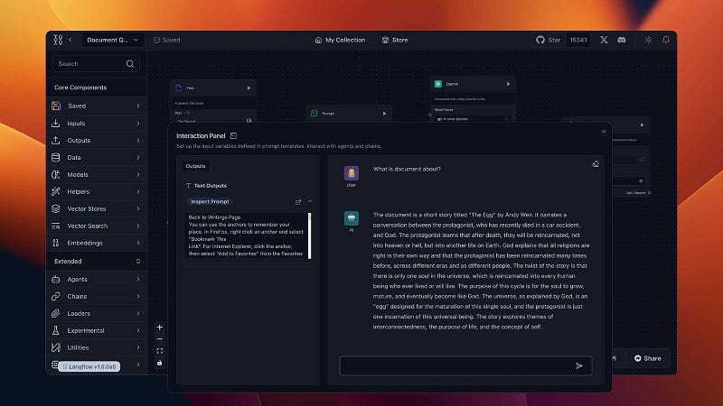The width and height of the screenshot is (723, 406).
Task: Click the zoom in plus canvas control
Action: 160,327
